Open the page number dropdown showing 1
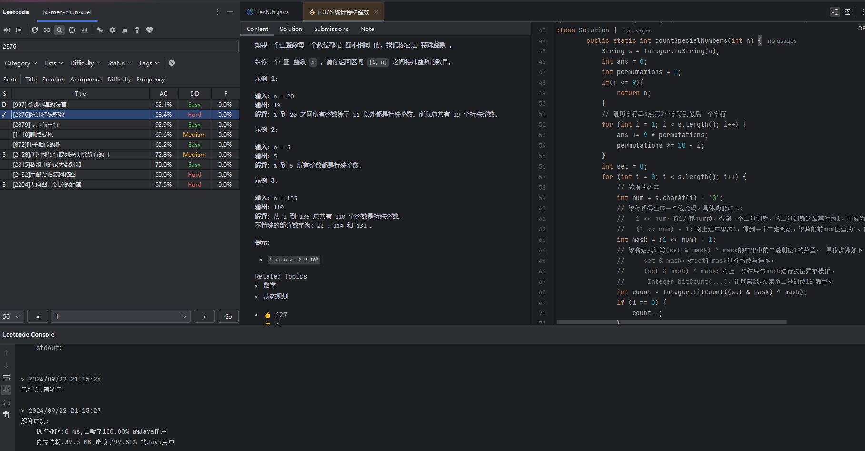 tap(121, 316)
